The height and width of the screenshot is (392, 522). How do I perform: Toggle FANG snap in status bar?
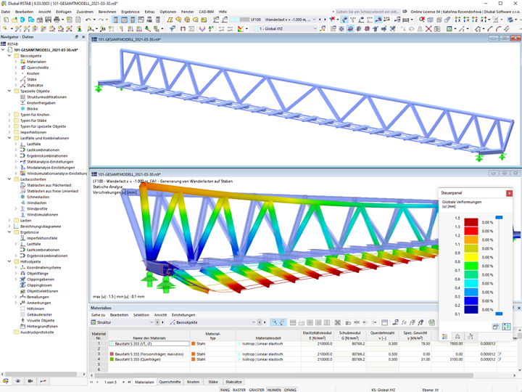(225, 390)
